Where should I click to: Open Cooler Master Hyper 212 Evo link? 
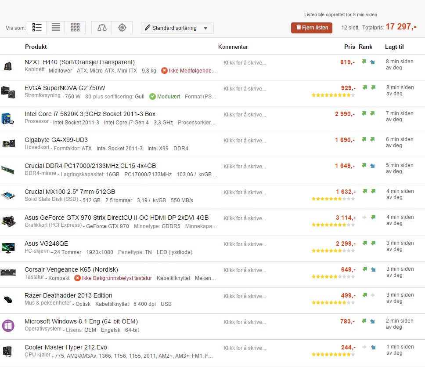[x=65, y=347]
